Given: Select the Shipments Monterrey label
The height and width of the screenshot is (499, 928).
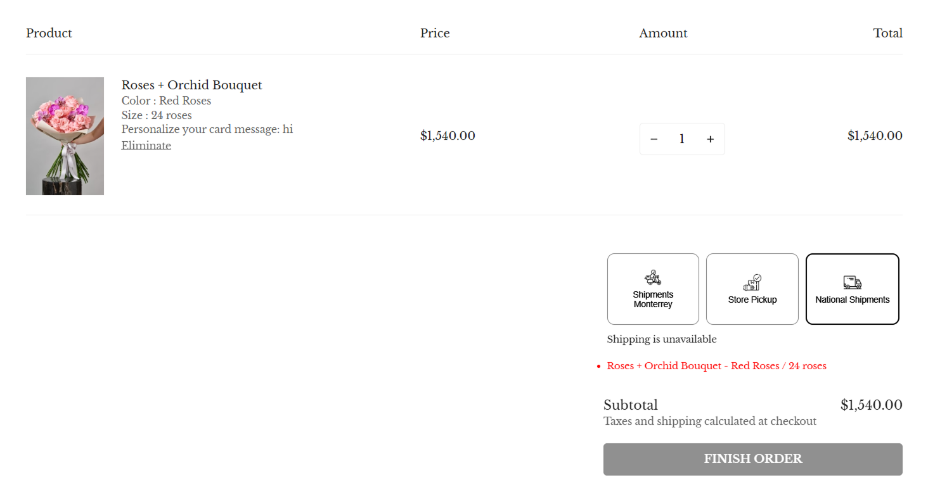Looking at the screenshot, I should pyautogui.click(x=653, y=300).
